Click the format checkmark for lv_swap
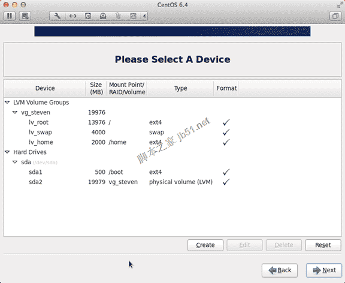Viewport: 345px width, 283px height. [x=226, y=132]
